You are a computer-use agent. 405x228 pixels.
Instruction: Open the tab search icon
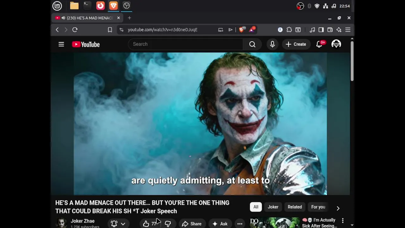(x=298, y=30)
